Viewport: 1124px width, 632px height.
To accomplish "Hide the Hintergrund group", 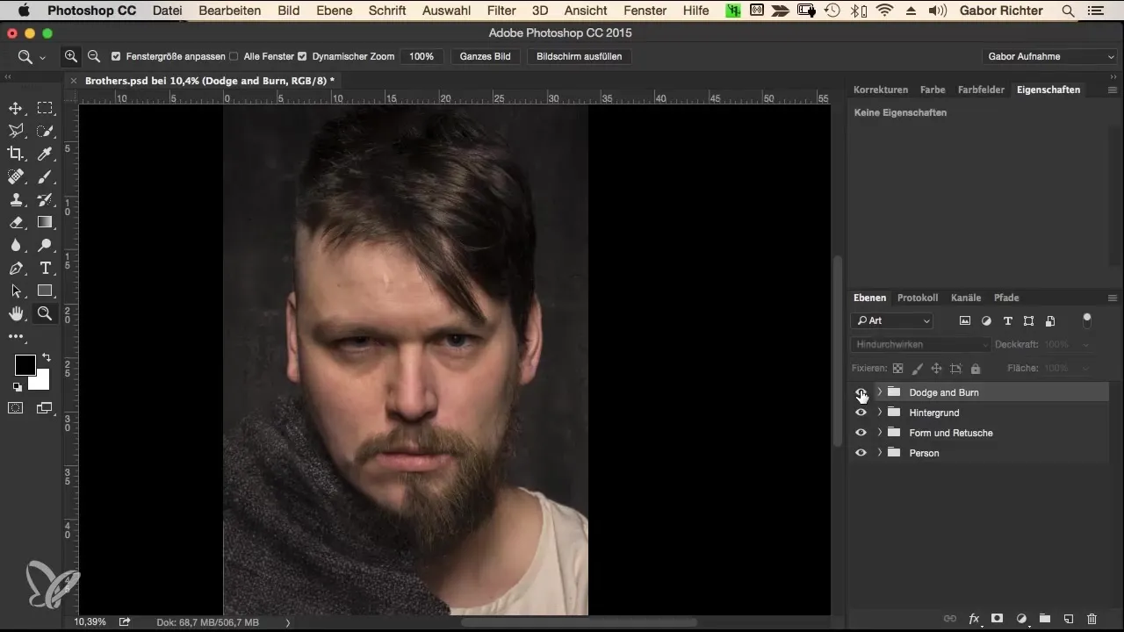I will pyautogui.click(x=861, y=413).
